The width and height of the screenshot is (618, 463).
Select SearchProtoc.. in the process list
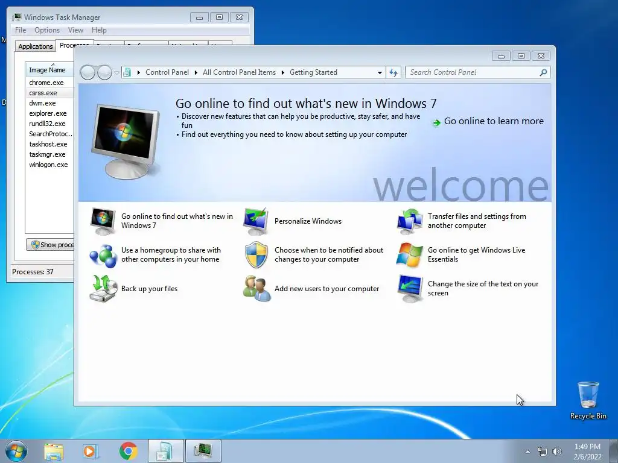click(x=49, y=134)
